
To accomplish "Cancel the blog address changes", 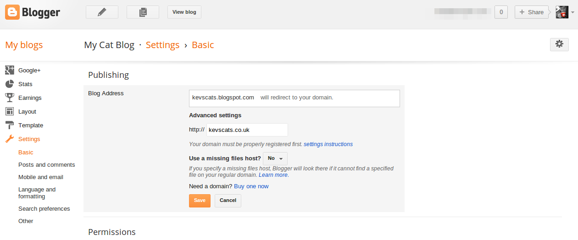I will coord(228,201).
